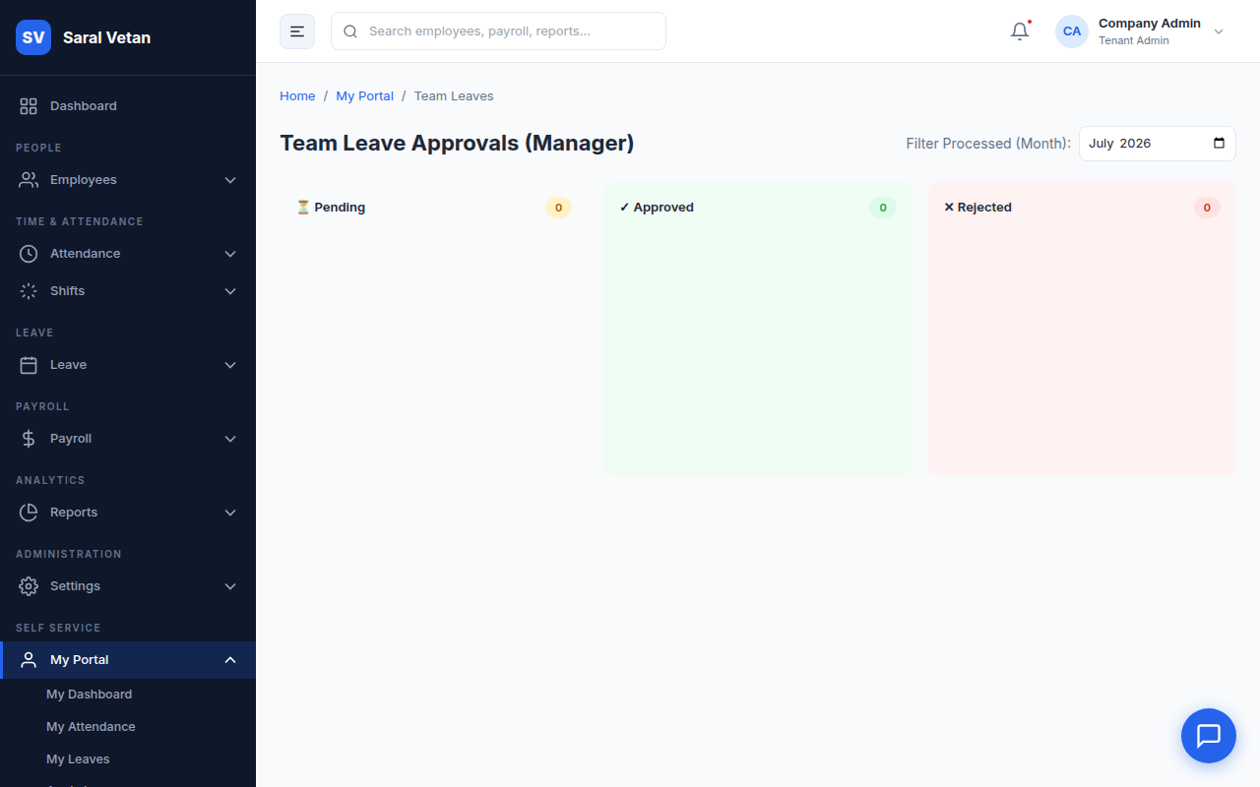Expand the Payroll menu chevron
Image resolution: width=1260 pixels, height=787 pixels.
(230, 439)
